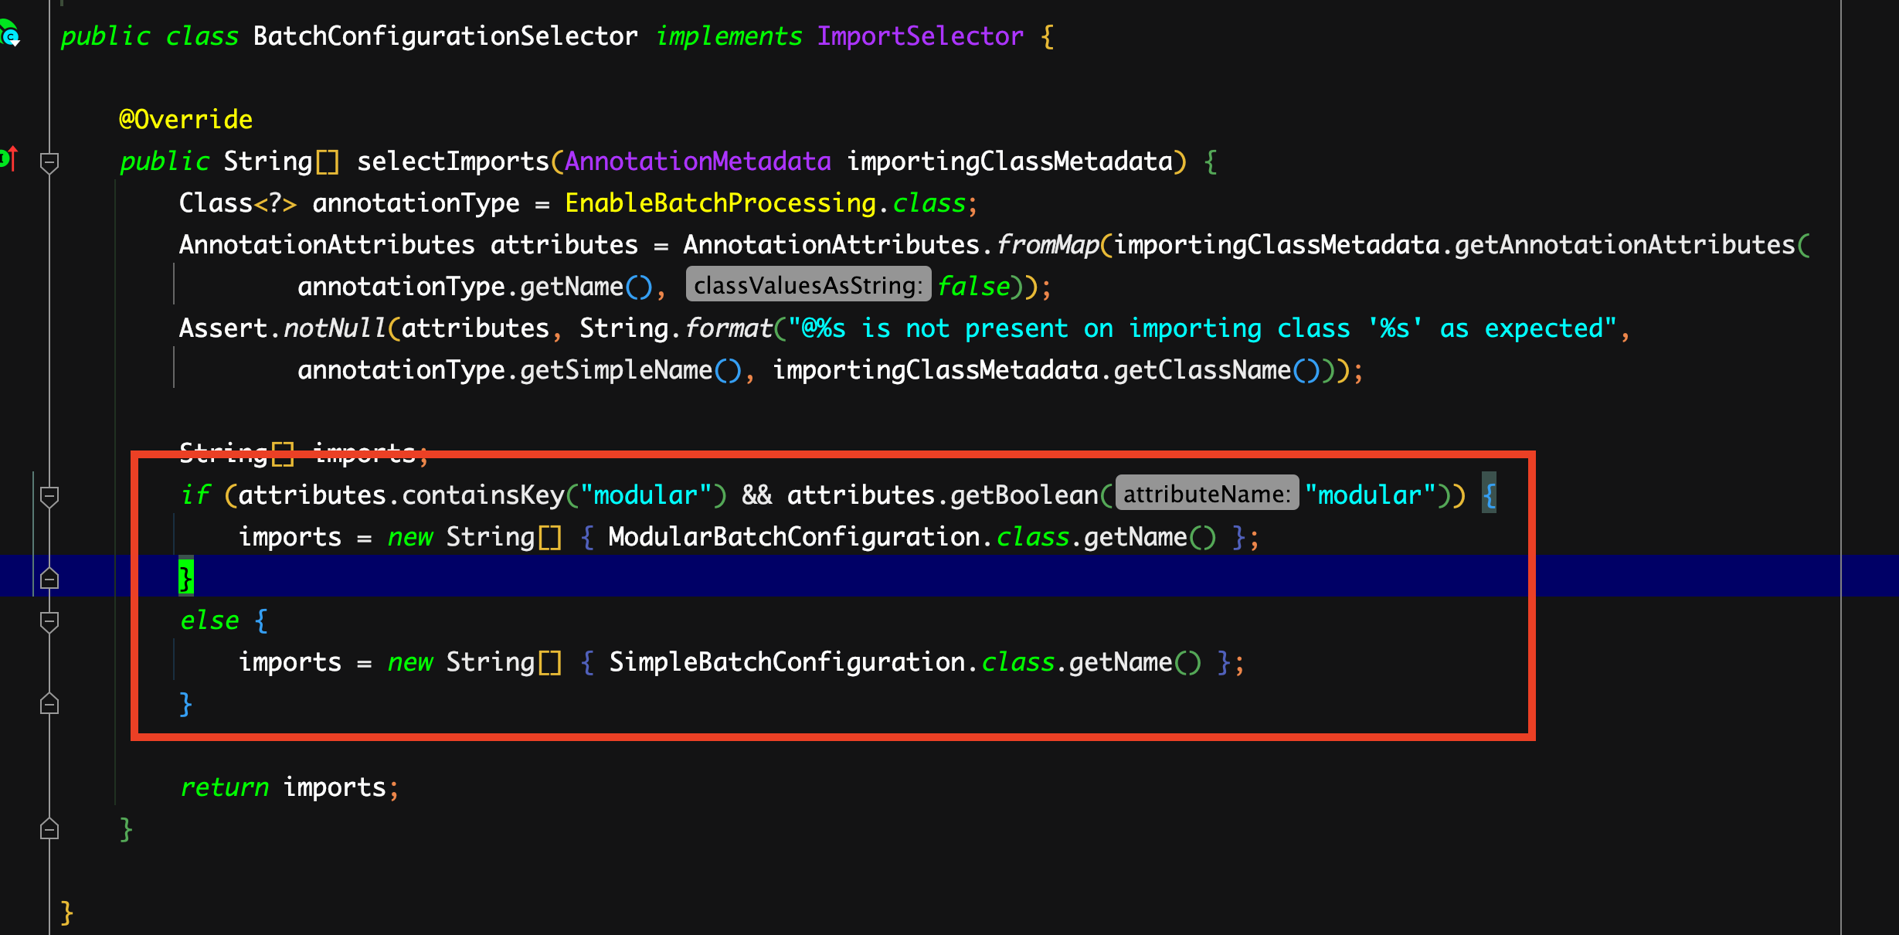
Task: Click the highlighted opening brace ending the if line
Action: (1489, 493)
